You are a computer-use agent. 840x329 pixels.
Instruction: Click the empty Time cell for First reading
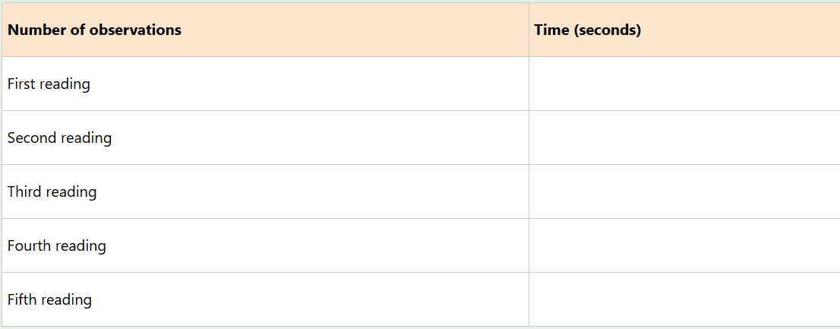click(x=684, y=84)
